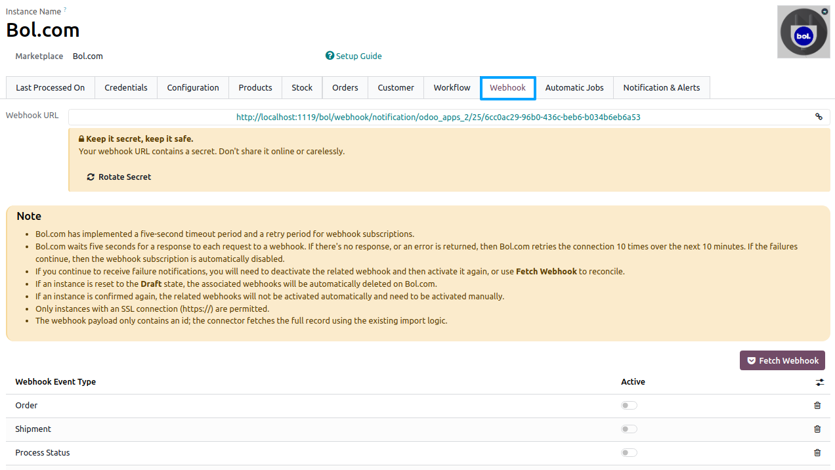Open column options adjust icon
835x470 pixels.
[820, 382]
